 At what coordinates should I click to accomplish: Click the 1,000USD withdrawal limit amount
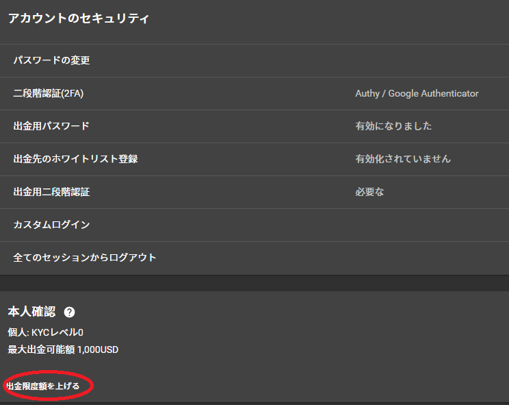98,349
